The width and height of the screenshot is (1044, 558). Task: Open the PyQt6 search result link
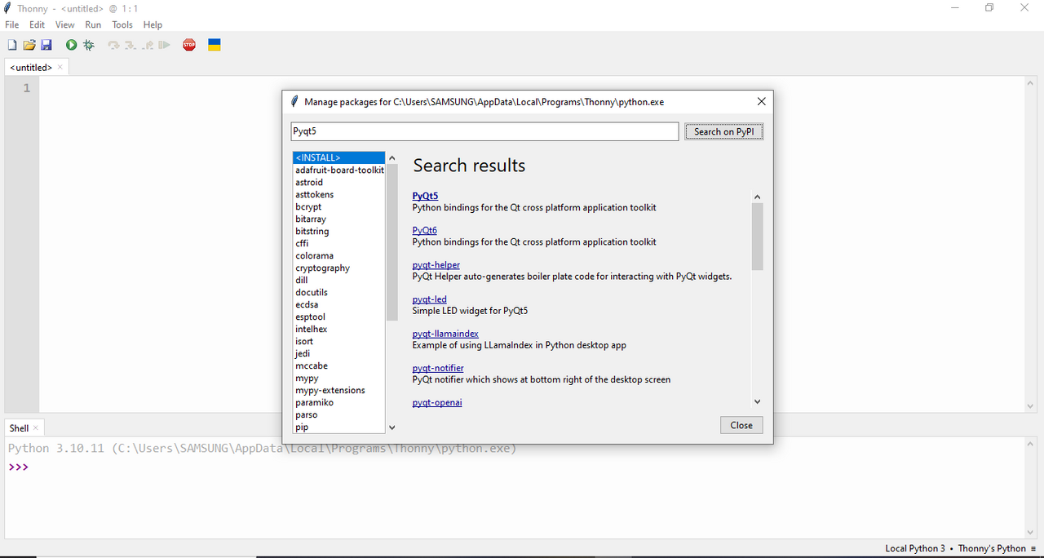coord(425,230)
